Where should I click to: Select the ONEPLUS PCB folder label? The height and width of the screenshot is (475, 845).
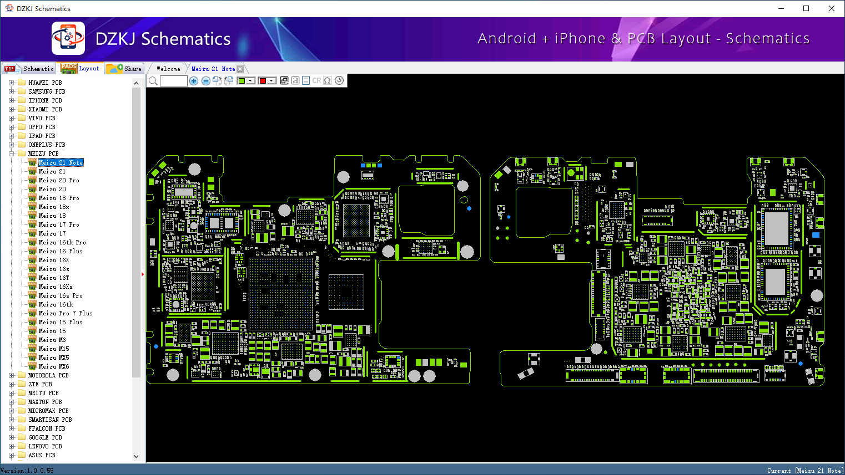click(x=47, y=145)
